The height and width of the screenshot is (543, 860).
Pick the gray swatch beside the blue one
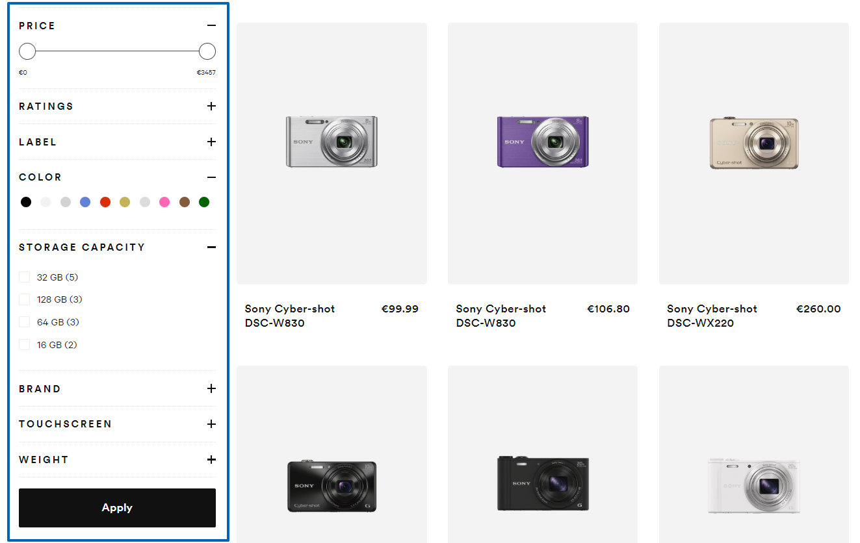(x=66, y=202)
